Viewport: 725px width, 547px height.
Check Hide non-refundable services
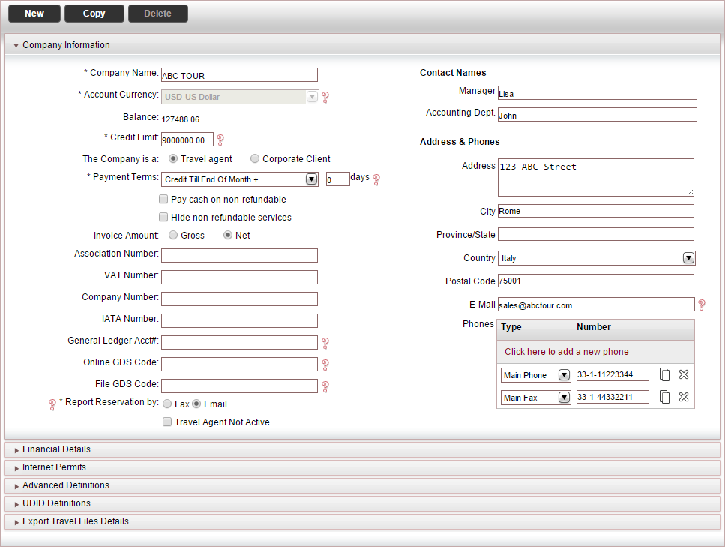click(x=163, y=217)
